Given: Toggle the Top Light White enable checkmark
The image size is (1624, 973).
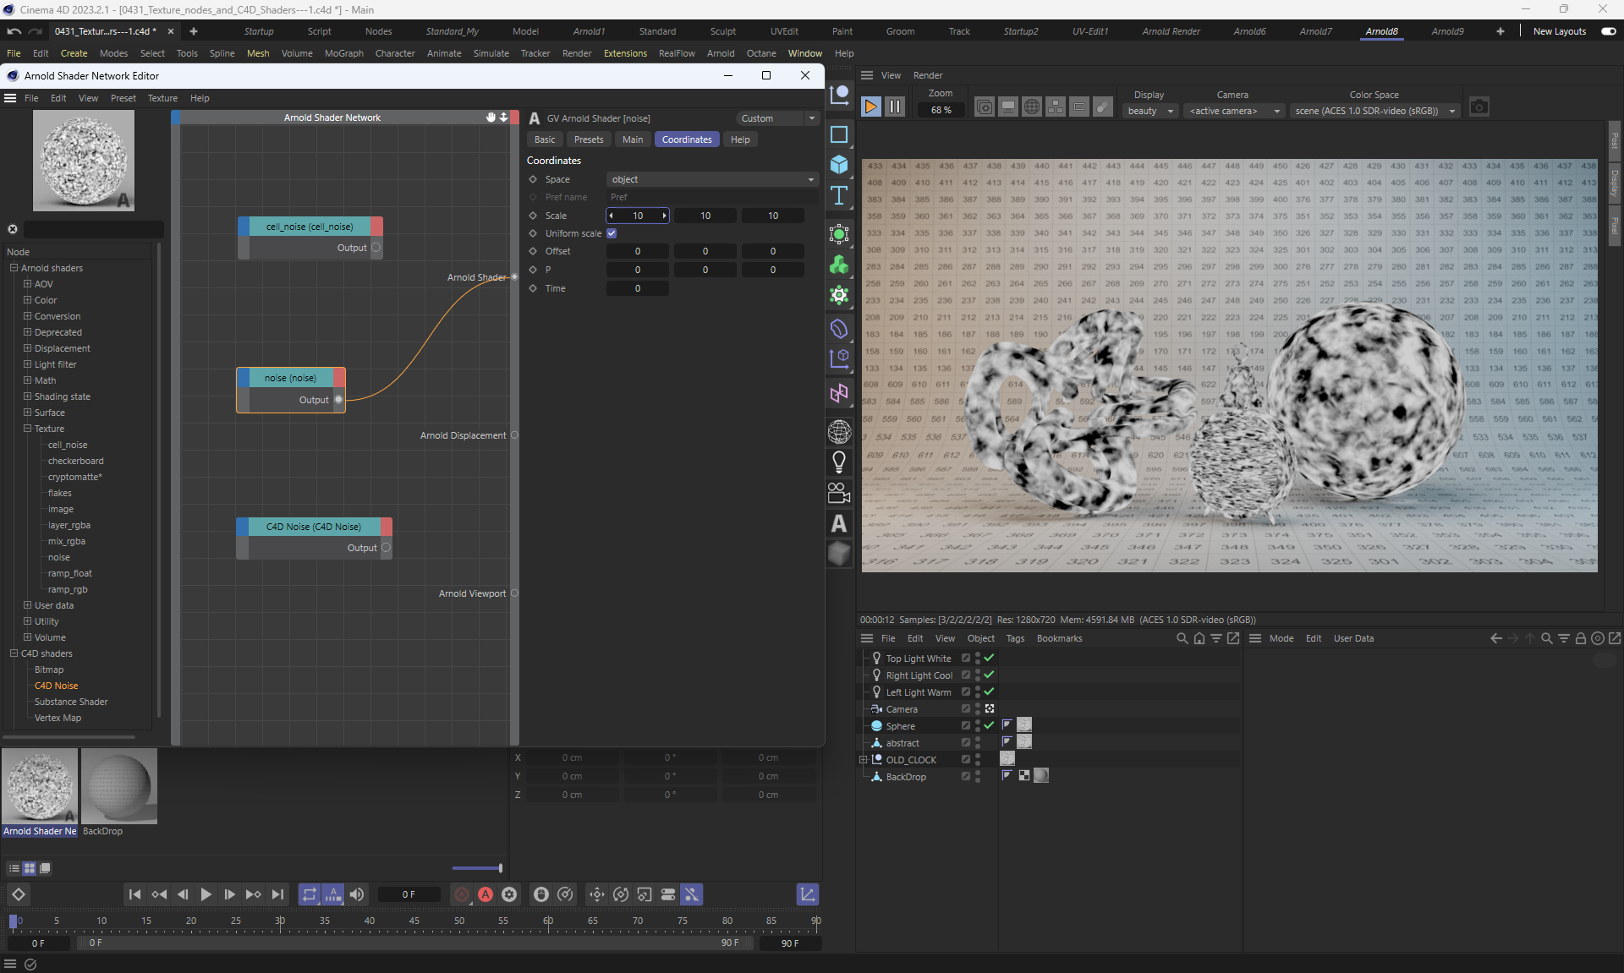Looking at the screenshot, I should pyautogui.click(x=989, y=658).
